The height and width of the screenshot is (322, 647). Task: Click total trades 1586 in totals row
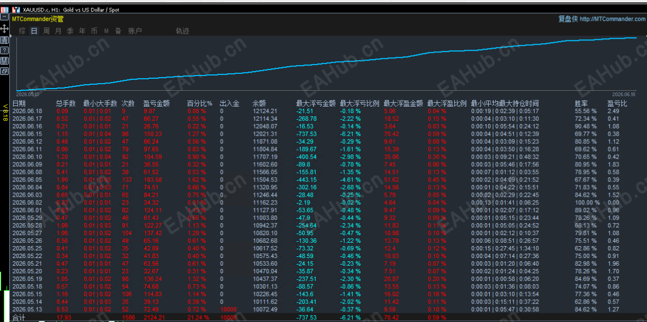point(128,318)
